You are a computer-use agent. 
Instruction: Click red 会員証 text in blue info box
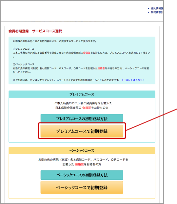(x=87, y=53)
